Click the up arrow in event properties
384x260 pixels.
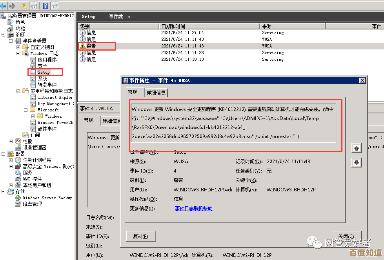coord(356,148)
